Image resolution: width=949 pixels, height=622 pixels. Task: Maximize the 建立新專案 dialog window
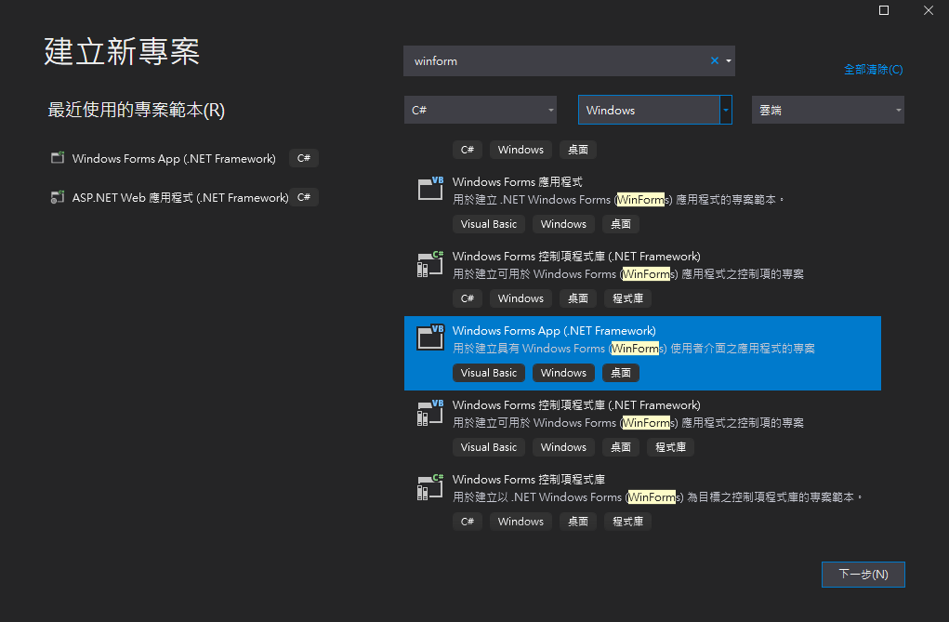pos(884,10)
